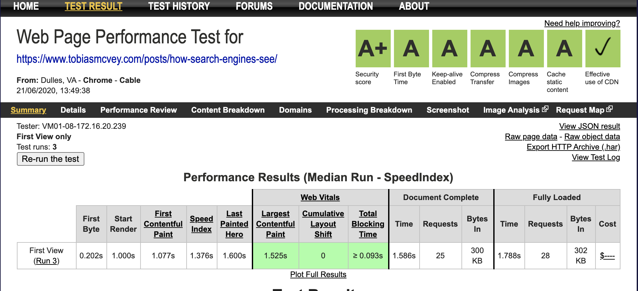Image resolution: width=638 pixels, height=291 pixels.
Task: Export HTTP Archive (.har) file
Action: tap(573, 147)
